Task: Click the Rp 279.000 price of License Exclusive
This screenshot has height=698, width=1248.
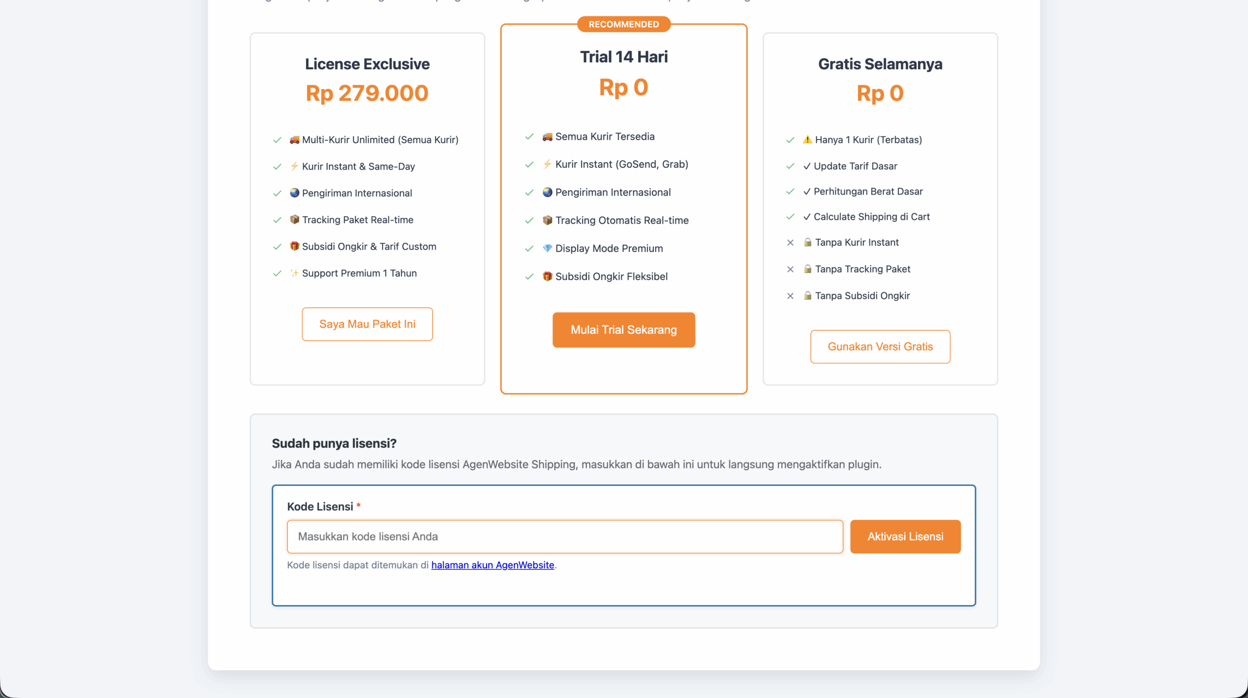Action: coord(367,93)
